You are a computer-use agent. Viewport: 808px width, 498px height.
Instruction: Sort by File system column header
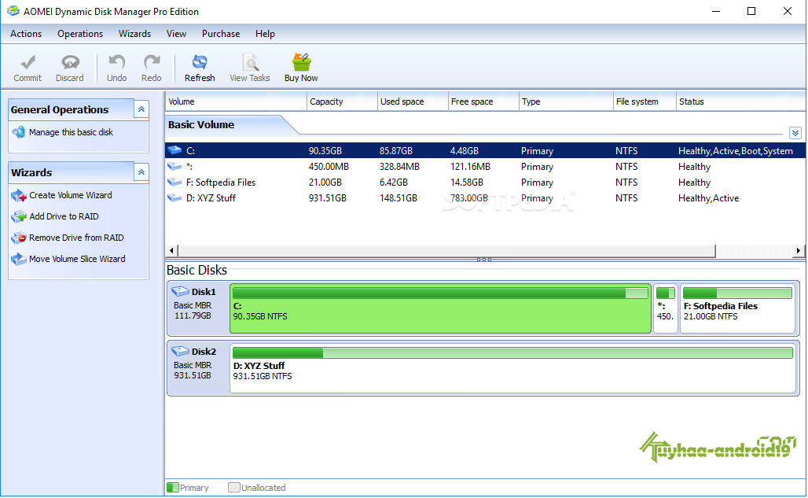pyautogui.click(x=645, y=101)
